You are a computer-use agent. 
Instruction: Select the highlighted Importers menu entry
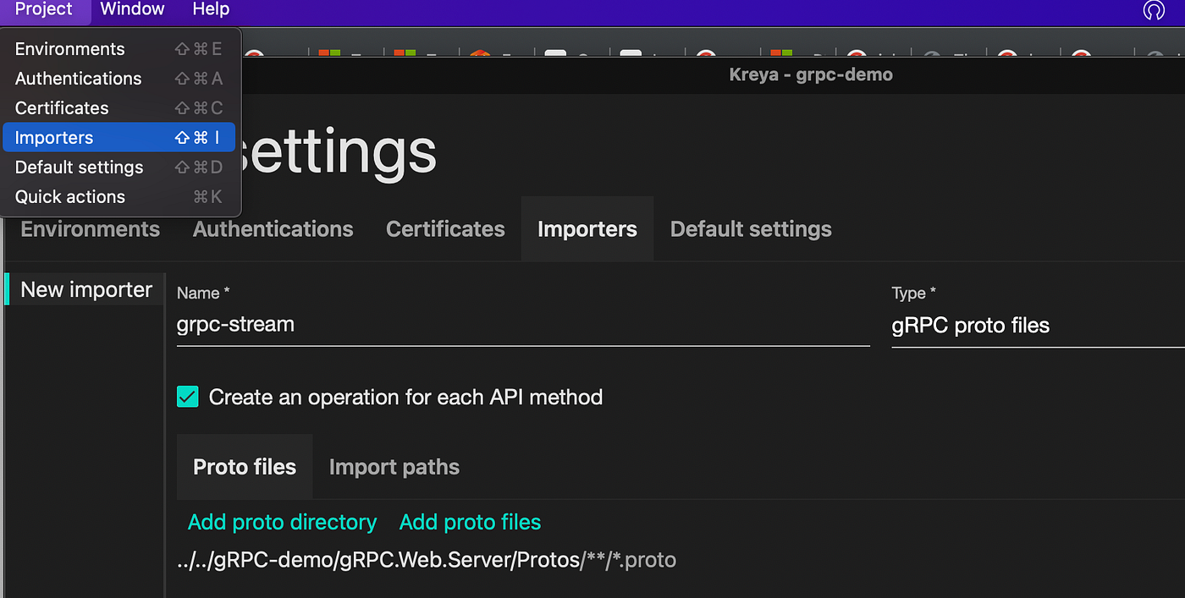(54, 138)
